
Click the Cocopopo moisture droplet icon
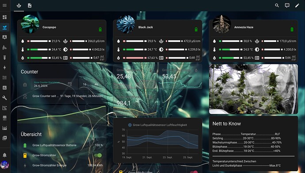click(x=23, y=41)
